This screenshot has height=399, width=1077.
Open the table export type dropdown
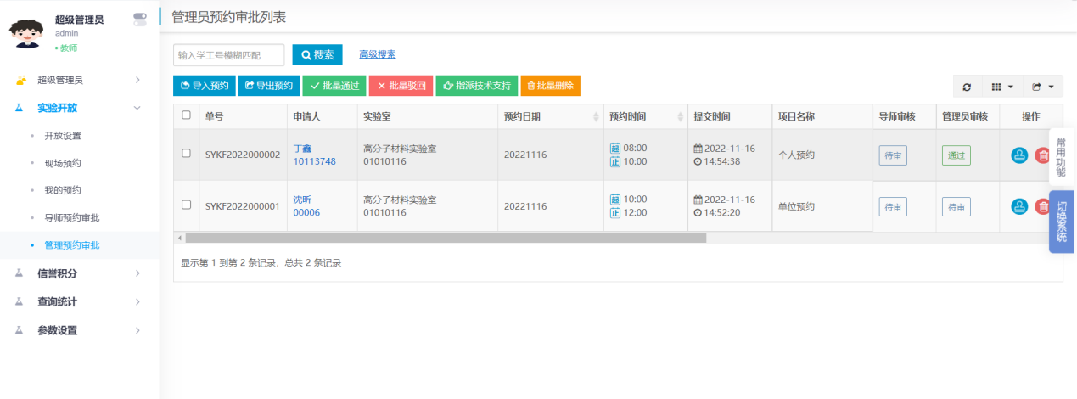click(1042, 87)
